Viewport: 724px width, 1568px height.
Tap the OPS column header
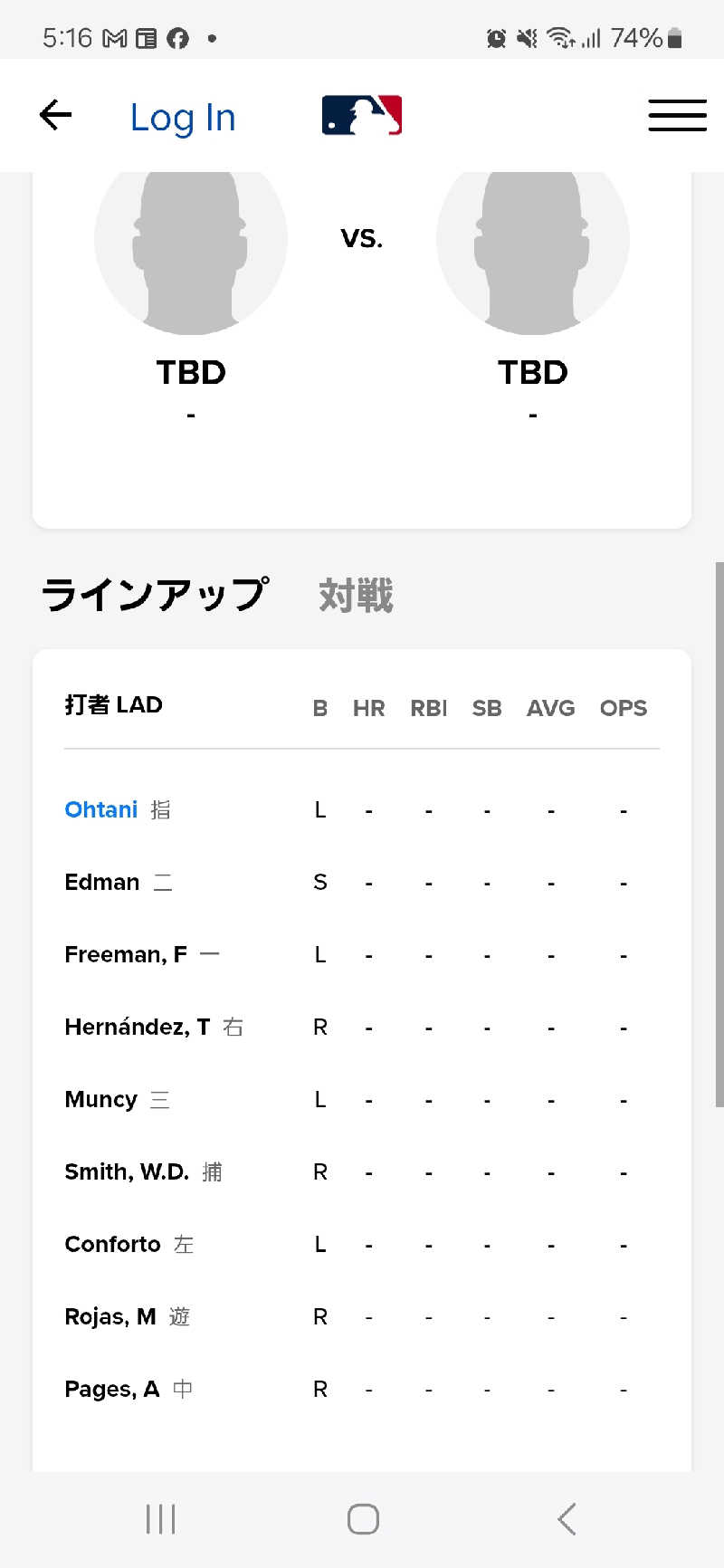623,708
